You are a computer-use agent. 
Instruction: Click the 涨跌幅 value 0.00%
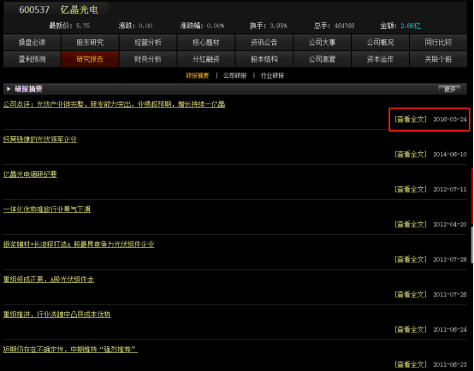216,26
